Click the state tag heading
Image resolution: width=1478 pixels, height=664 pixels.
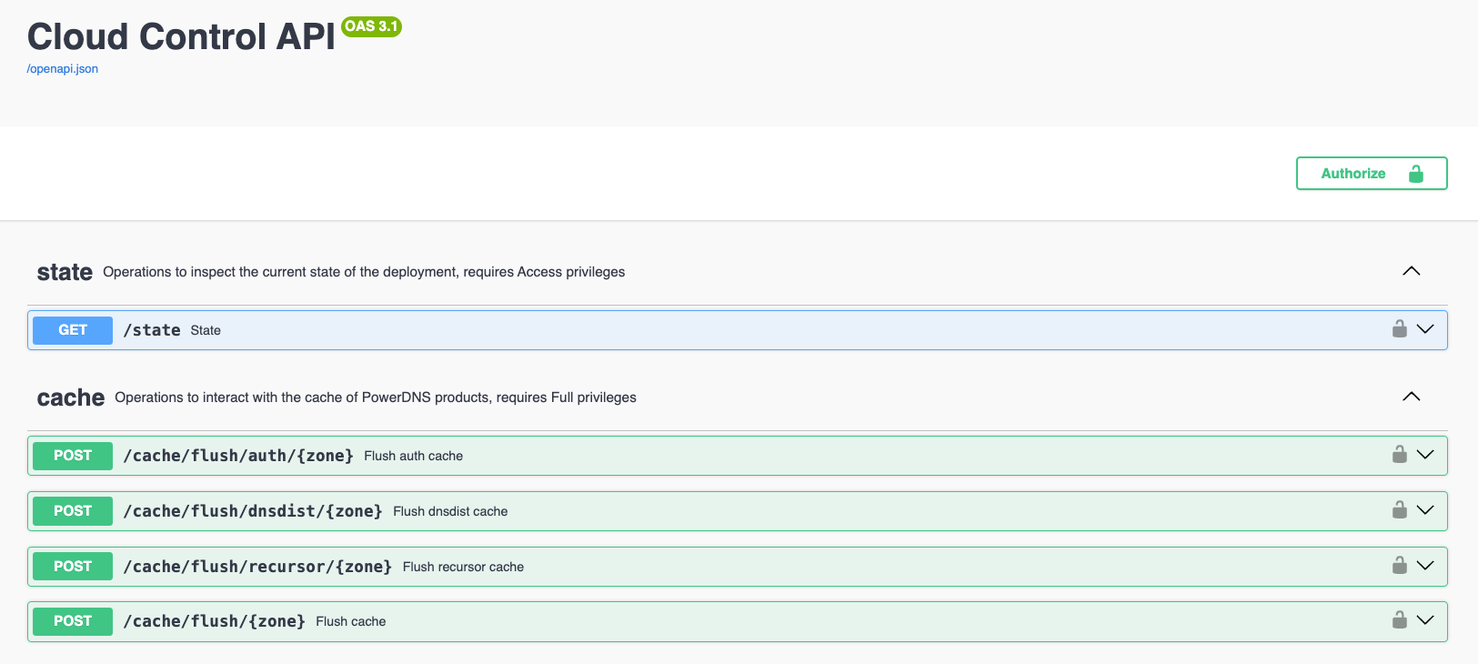click(65, 272)
